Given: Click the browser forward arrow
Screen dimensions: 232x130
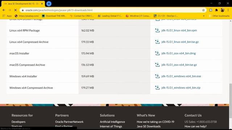Looking at the screenshot, I should click(10, 10).
